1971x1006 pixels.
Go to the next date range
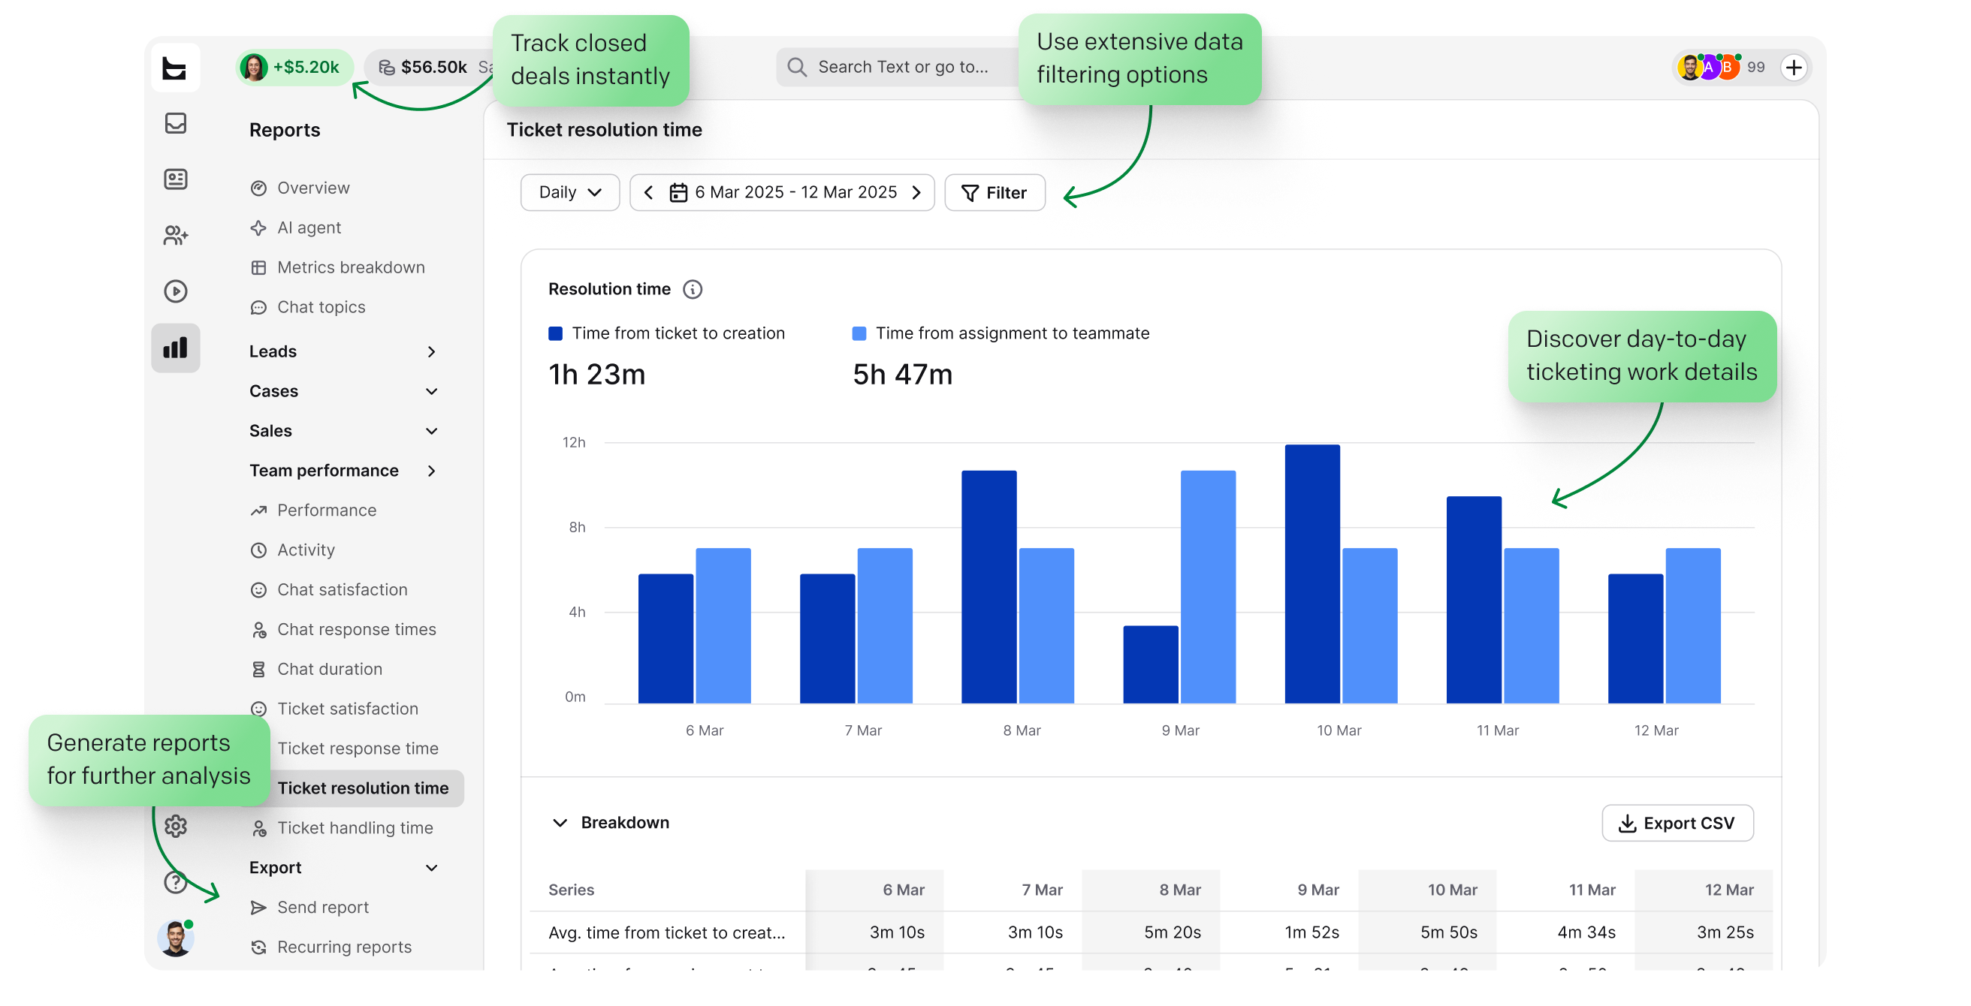916,192
